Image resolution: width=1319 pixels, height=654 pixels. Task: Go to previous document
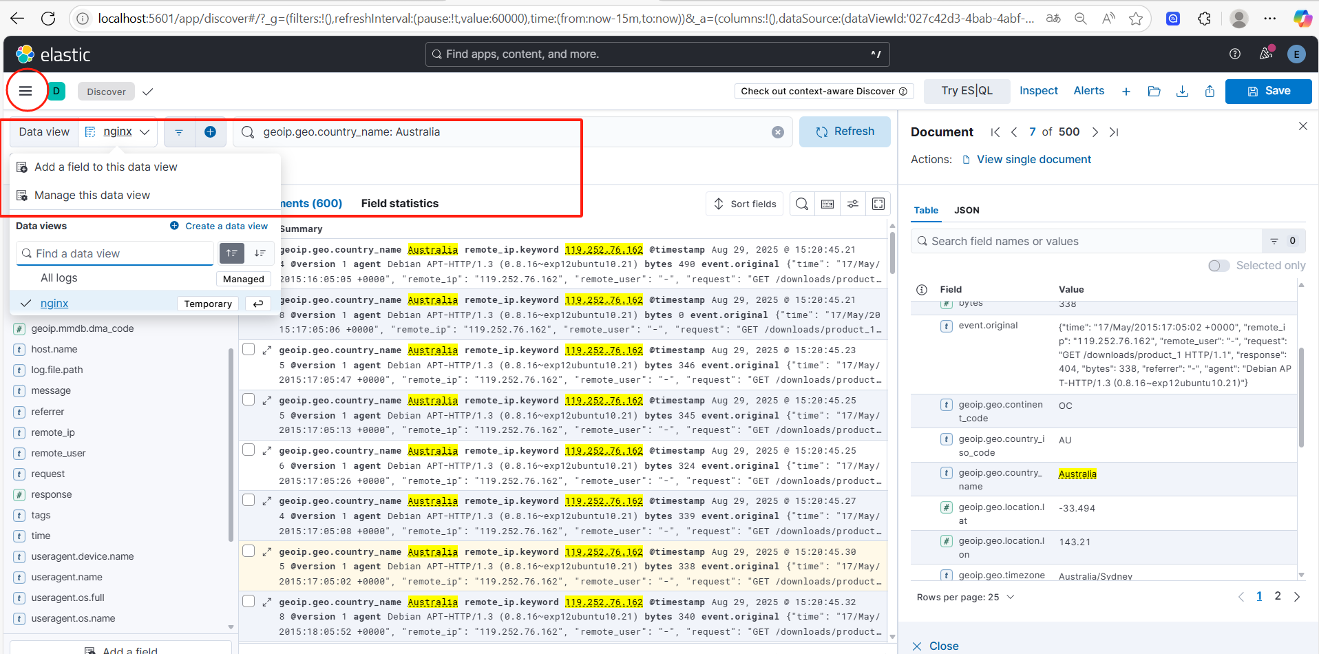[x=1014, y=132]
